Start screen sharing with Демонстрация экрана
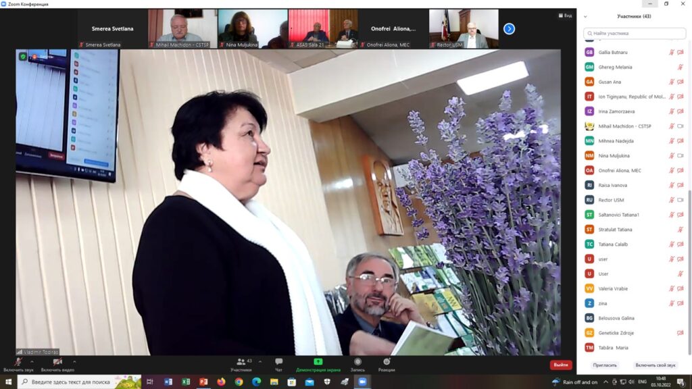The width and height of the screenshot is (692, 389). point(318,364)
